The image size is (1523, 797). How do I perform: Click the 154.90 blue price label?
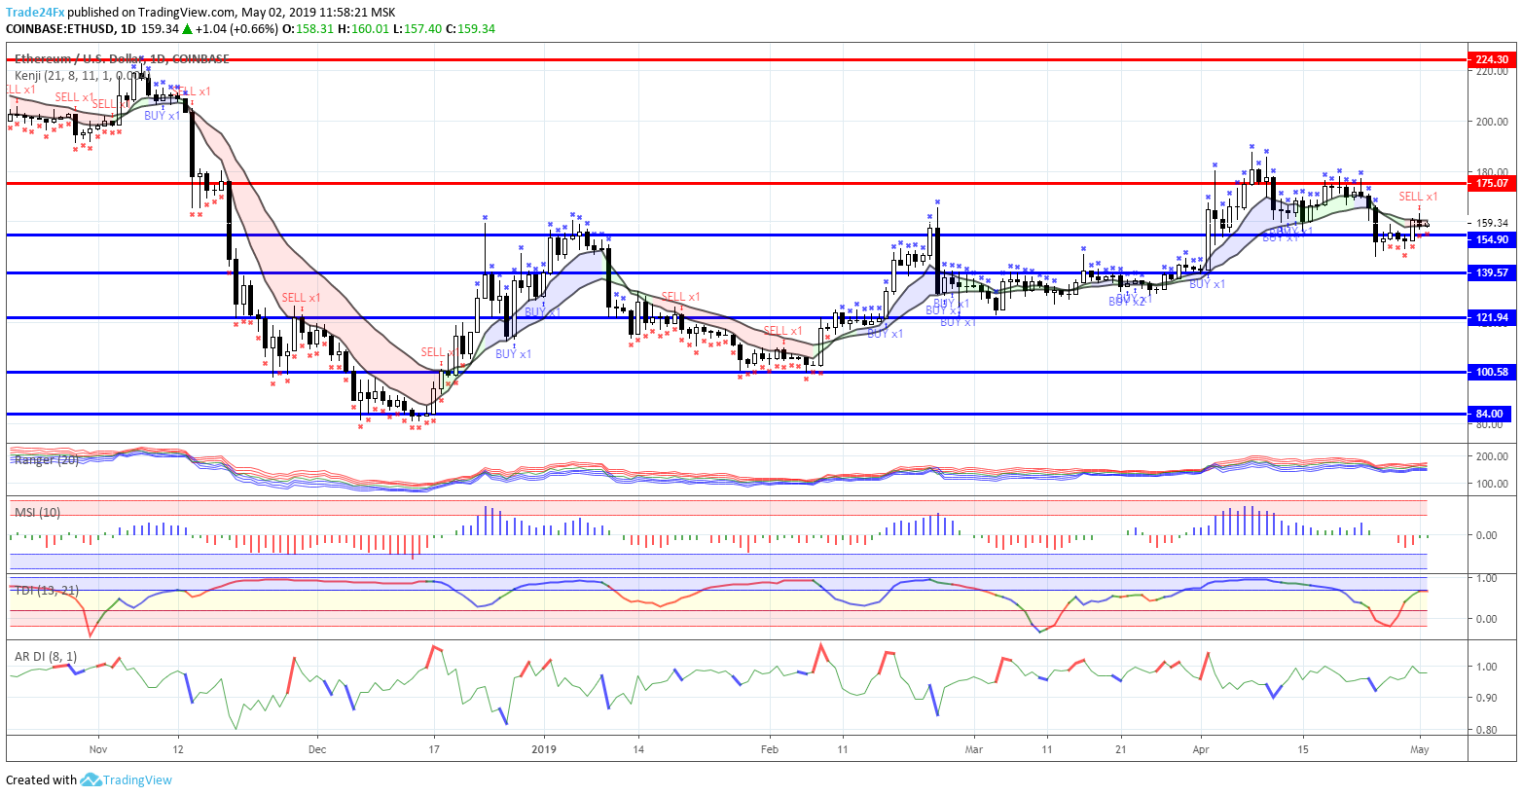[1492, 239]
